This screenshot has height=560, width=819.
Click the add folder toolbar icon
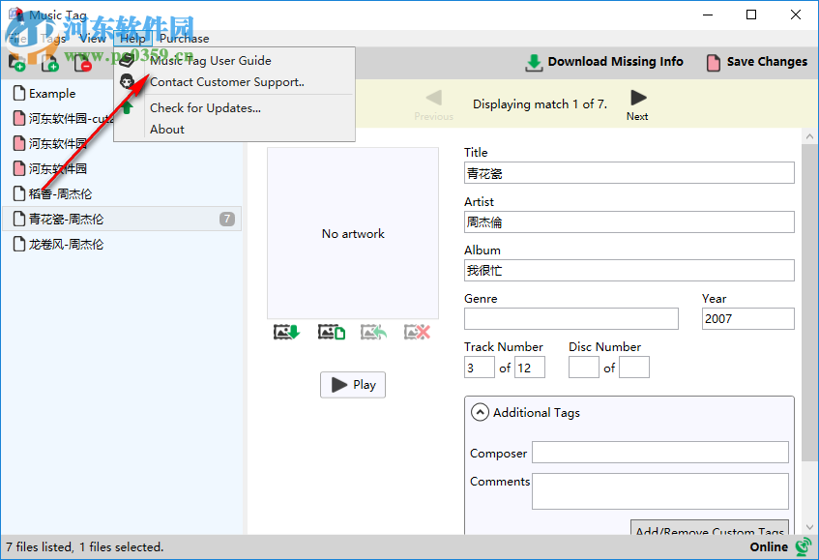tap(16, 63)
